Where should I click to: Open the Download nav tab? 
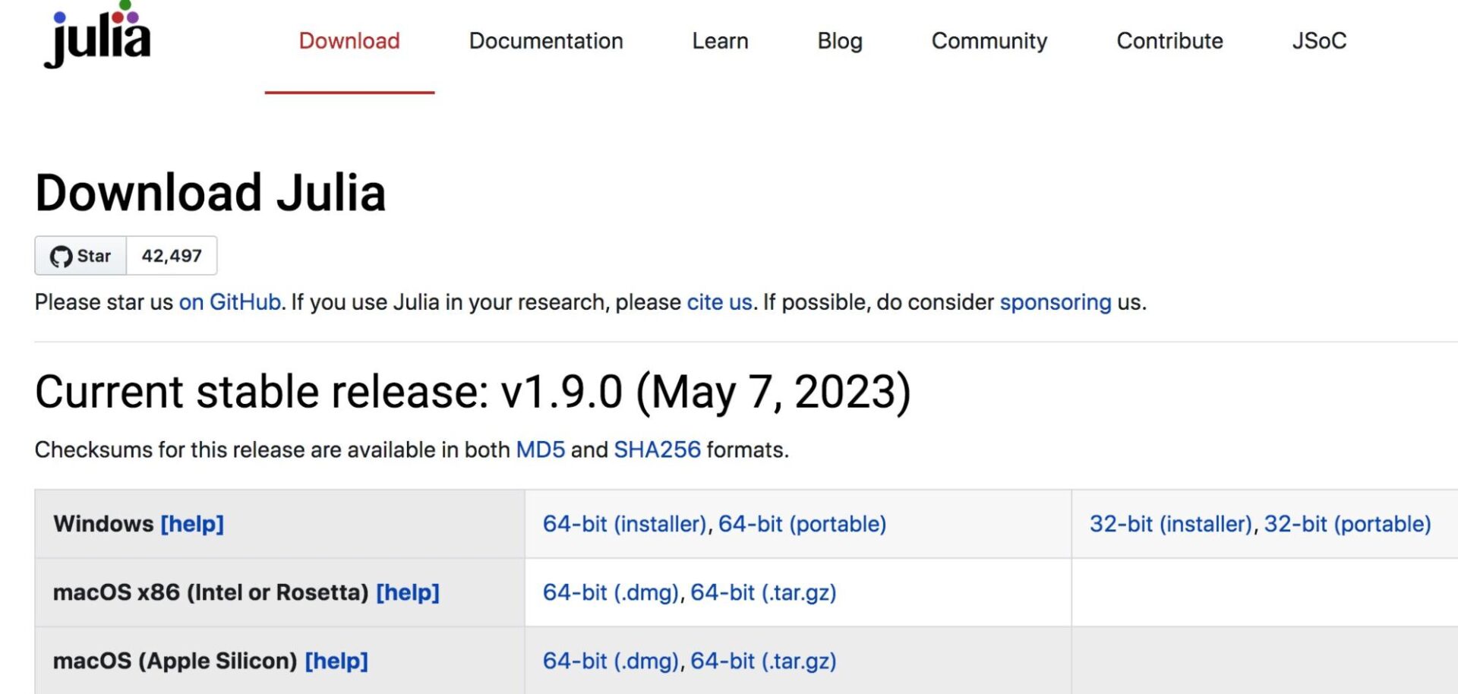point(349,41)
